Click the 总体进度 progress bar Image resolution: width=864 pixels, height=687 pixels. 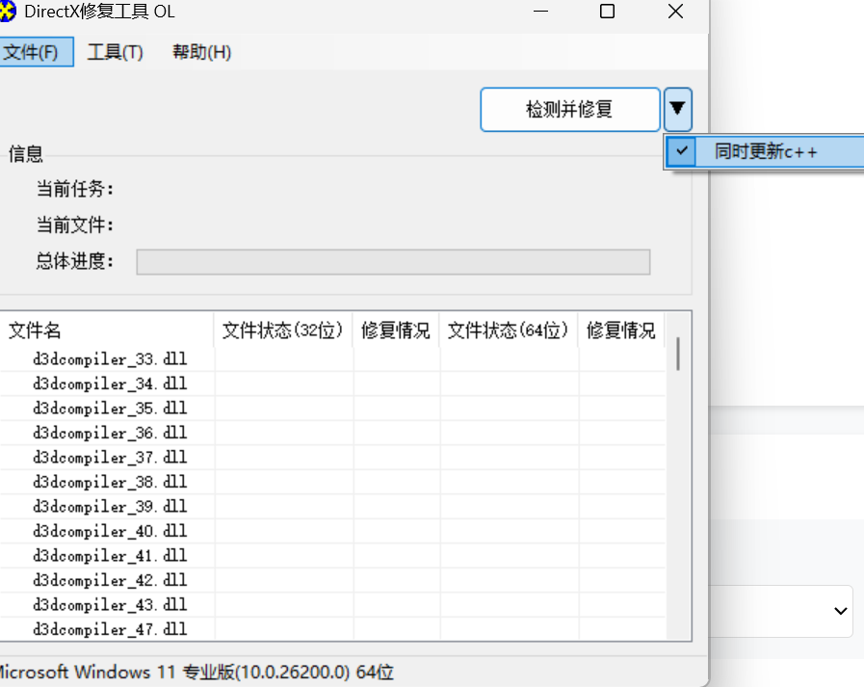coord(393,262)
